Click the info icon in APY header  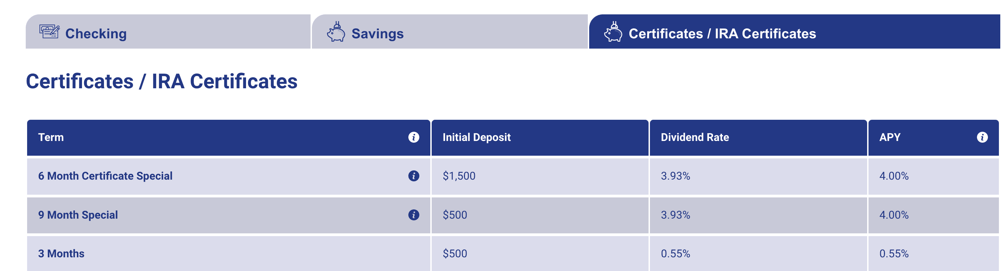click(x=982, y=137)
